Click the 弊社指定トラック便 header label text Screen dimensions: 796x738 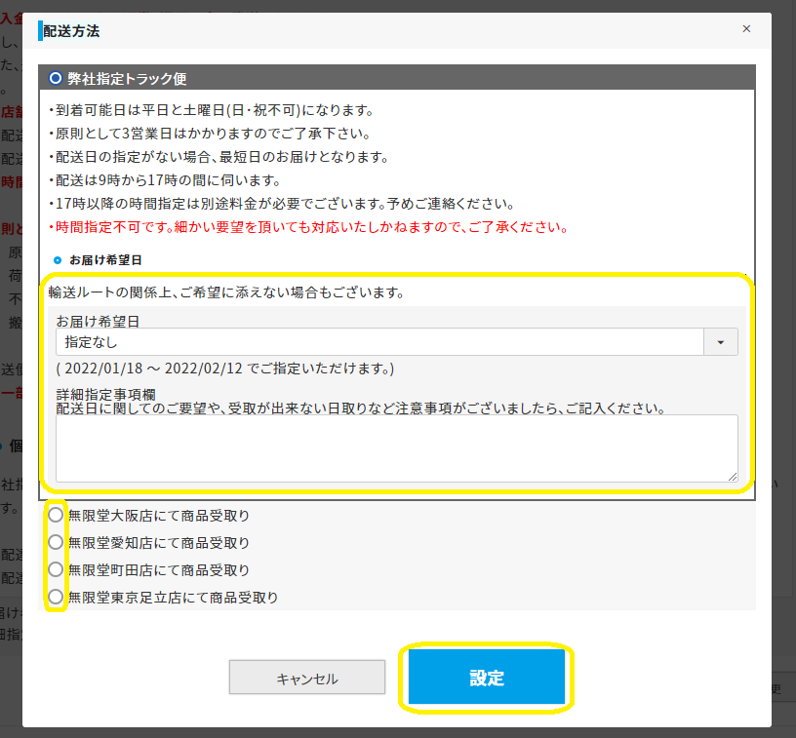127,79
